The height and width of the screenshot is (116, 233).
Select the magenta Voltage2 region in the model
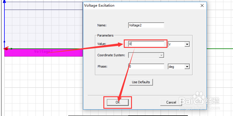tap(43, 53)
